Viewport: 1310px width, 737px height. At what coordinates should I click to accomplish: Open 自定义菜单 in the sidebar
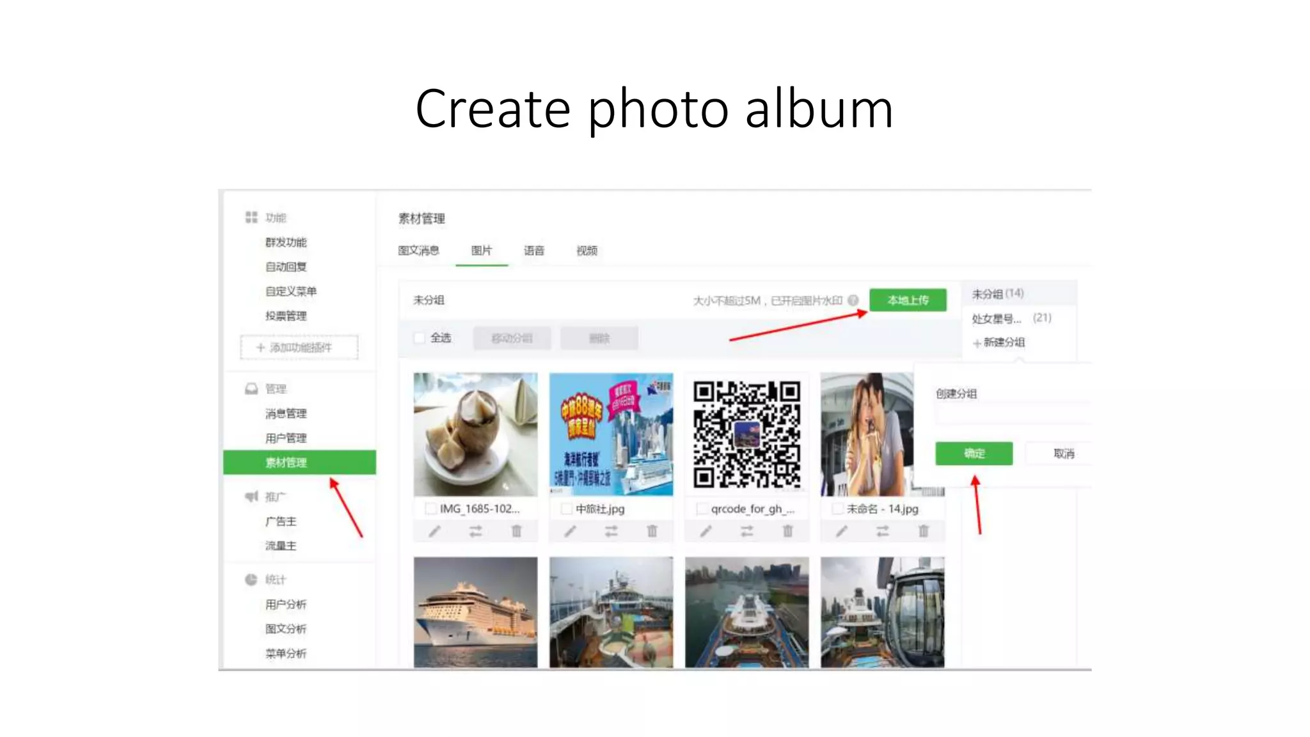291,291
